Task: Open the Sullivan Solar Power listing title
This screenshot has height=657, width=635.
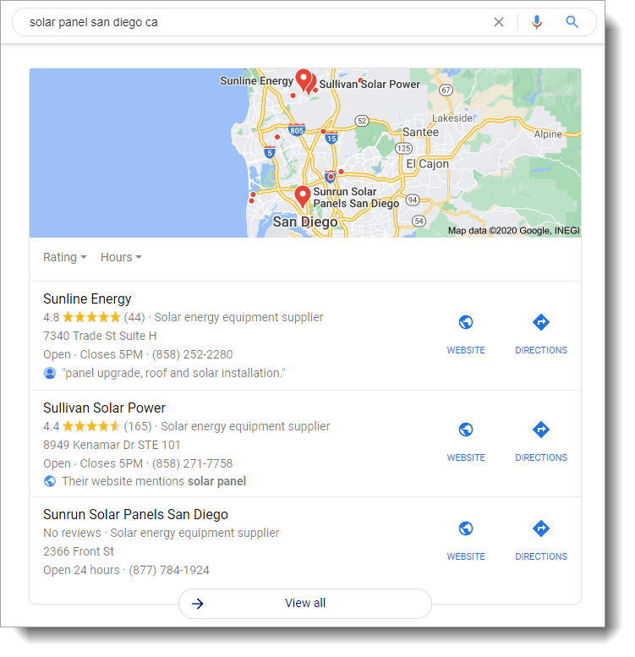Action: 104,408
